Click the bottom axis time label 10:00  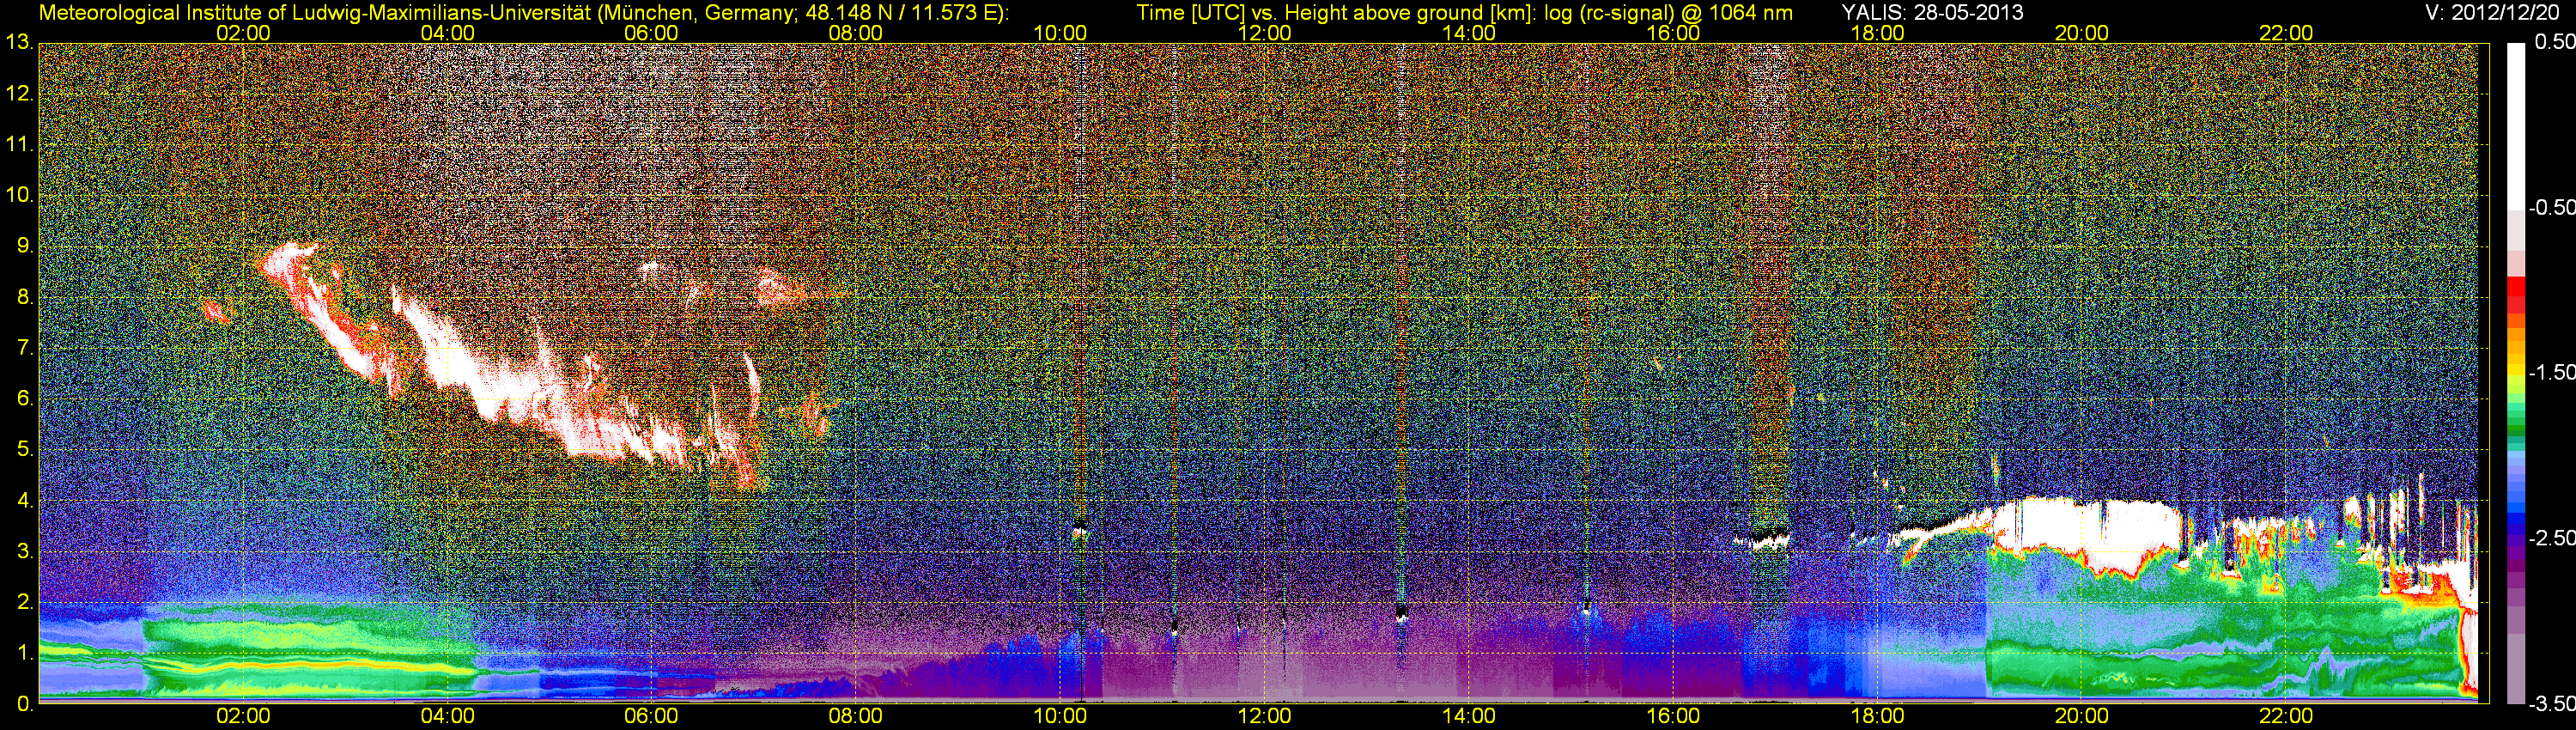[1060, 716]
